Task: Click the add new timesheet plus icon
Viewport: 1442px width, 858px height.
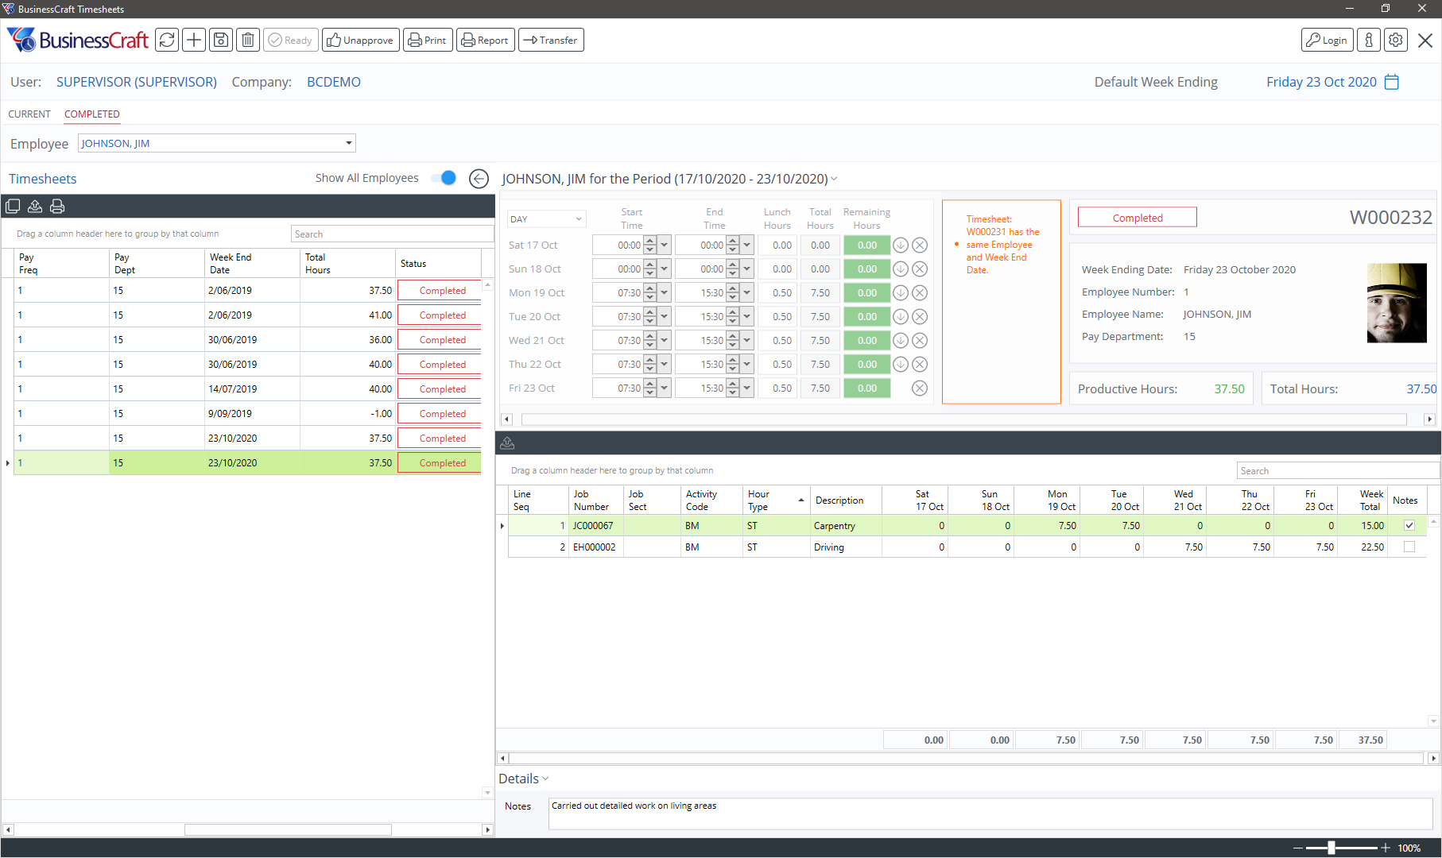Action: click(x=194, y=40)
